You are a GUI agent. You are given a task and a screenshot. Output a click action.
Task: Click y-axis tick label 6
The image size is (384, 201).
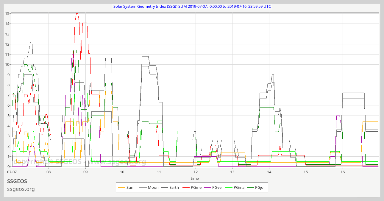point(8,105)
